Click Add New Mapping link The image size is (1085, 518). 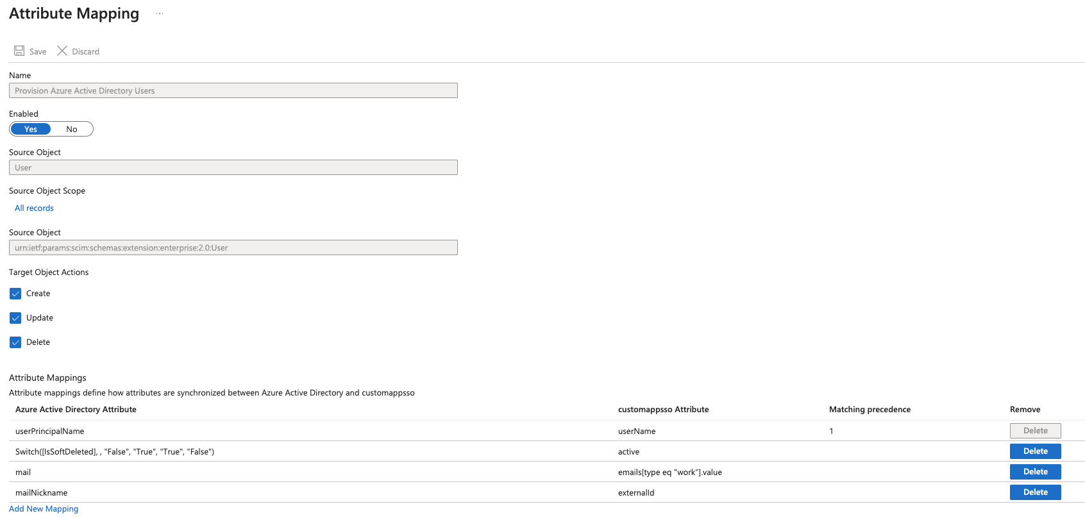[x=44, y=509]
